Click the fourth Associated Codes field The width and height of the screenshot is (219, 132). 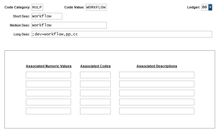click(x=95, y=102)
